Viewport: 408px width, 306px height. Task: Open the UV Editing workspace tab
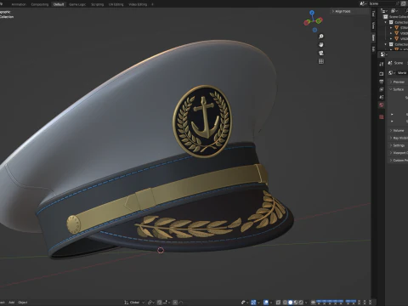coord(116,4)
